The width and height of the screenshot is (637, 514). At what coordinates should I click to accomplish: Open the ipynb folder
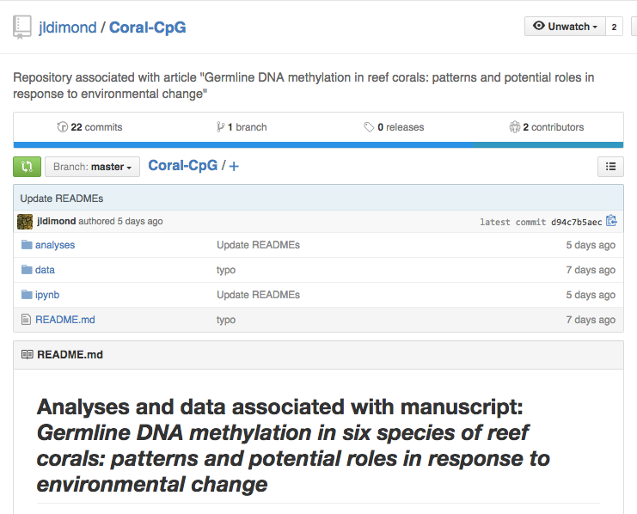[x=47, y=295]
